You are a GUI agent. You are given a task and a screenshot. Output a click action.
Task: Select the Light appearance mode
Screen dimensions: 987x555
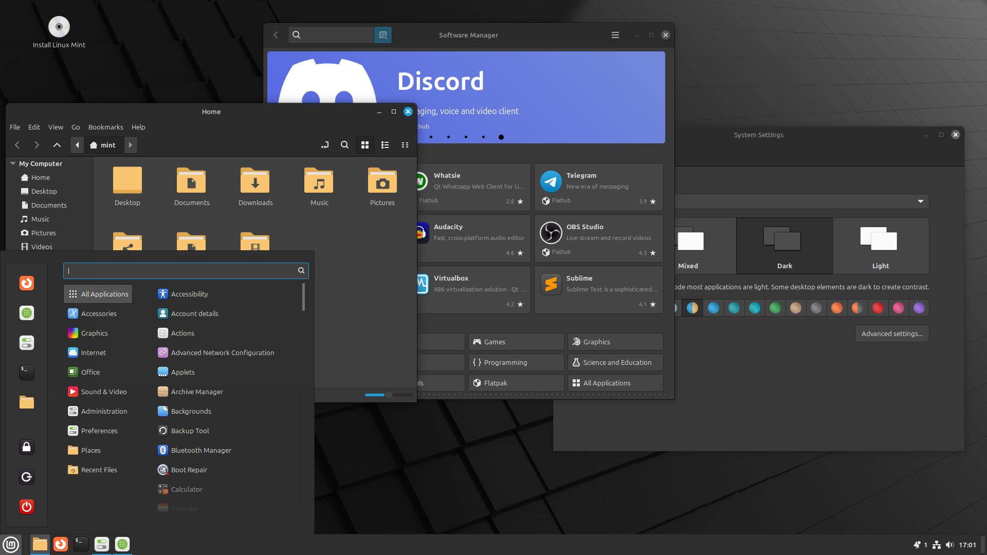[x=880, y=246]
